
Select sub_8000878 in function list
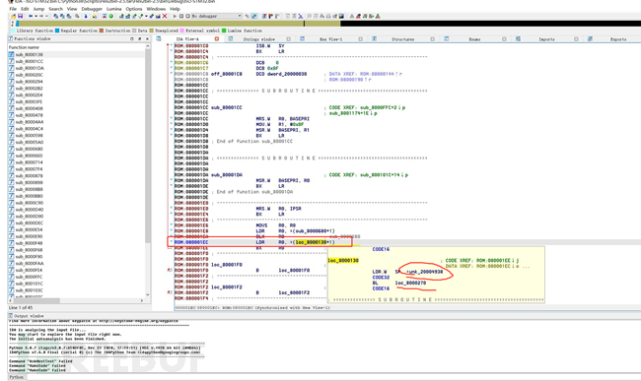click(29, 176)
